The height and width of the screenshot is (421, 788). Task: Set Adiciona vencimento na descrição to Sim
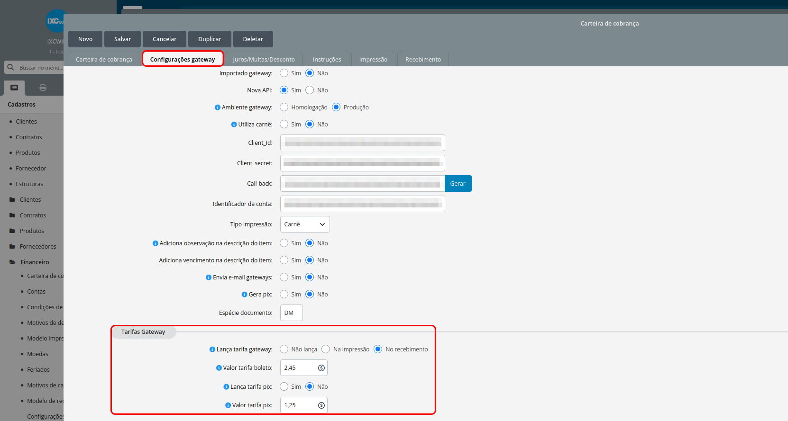tap(284, 260)
